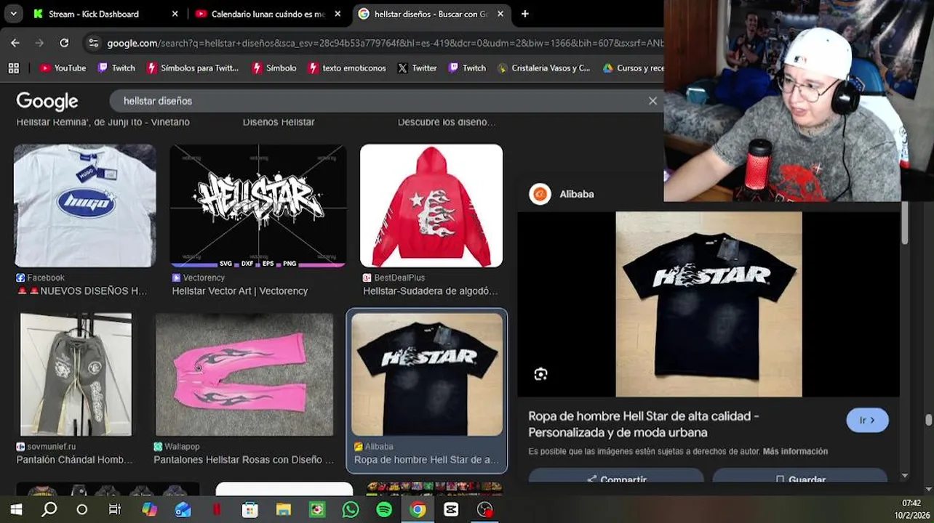This screenshot has height=523, width=934.
Task: Close the Kick Dashboard tab
Action: (175, 14)
